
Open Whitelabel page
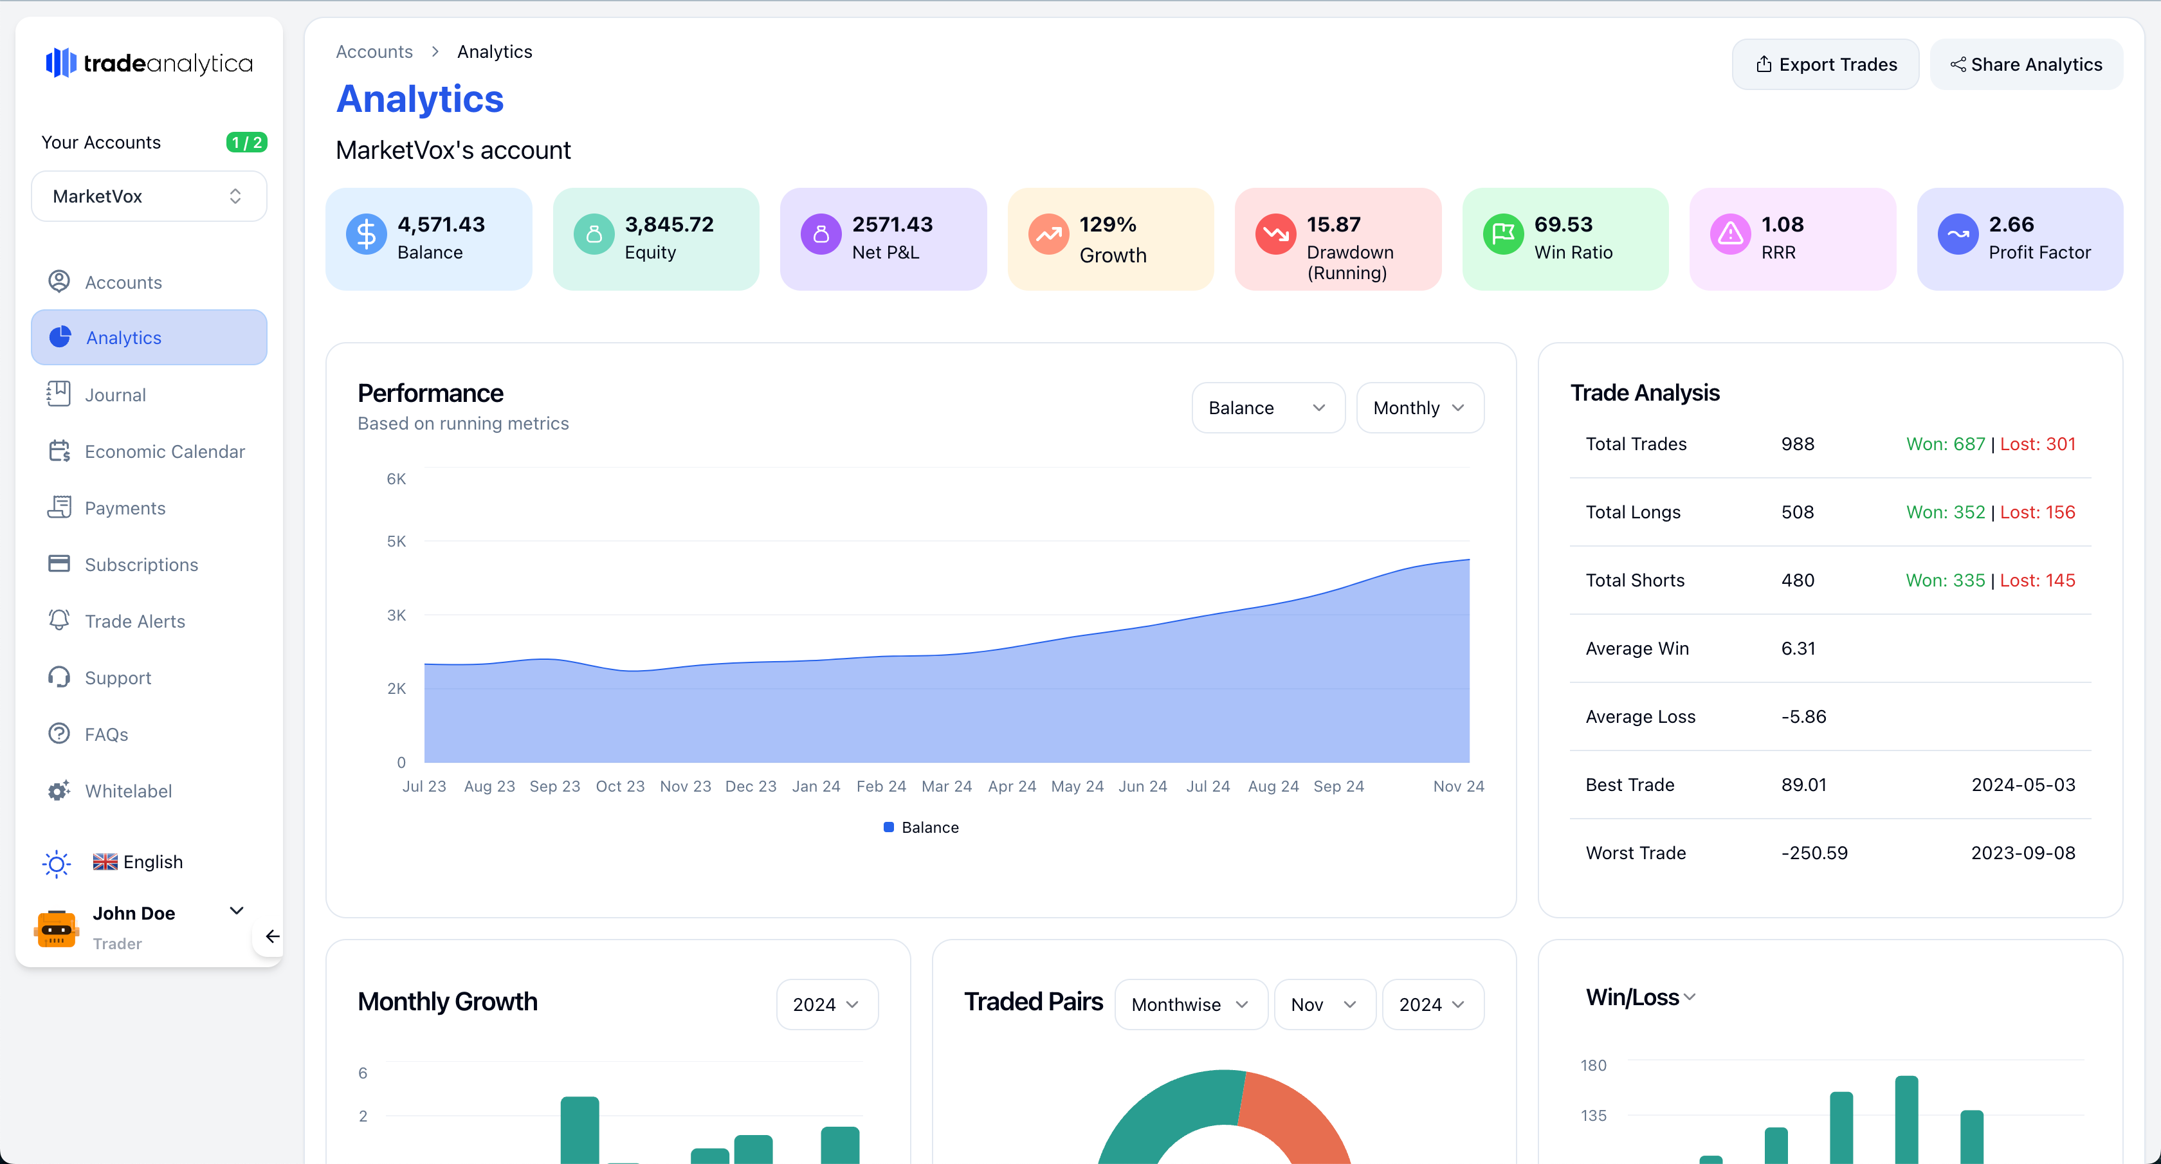pos(149,791)
